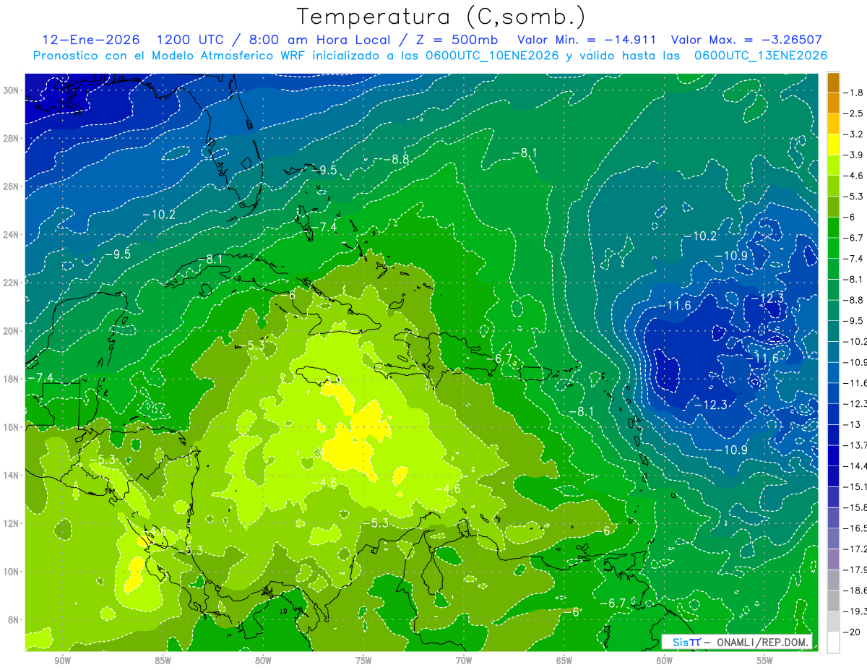Click the "1200 UTC" time text
This screenshot has height=670, width=867.
click(190, 40)
